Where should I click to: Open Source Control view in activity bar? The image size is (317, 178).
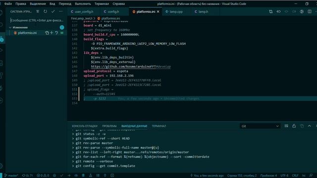(x=1, y=39)
